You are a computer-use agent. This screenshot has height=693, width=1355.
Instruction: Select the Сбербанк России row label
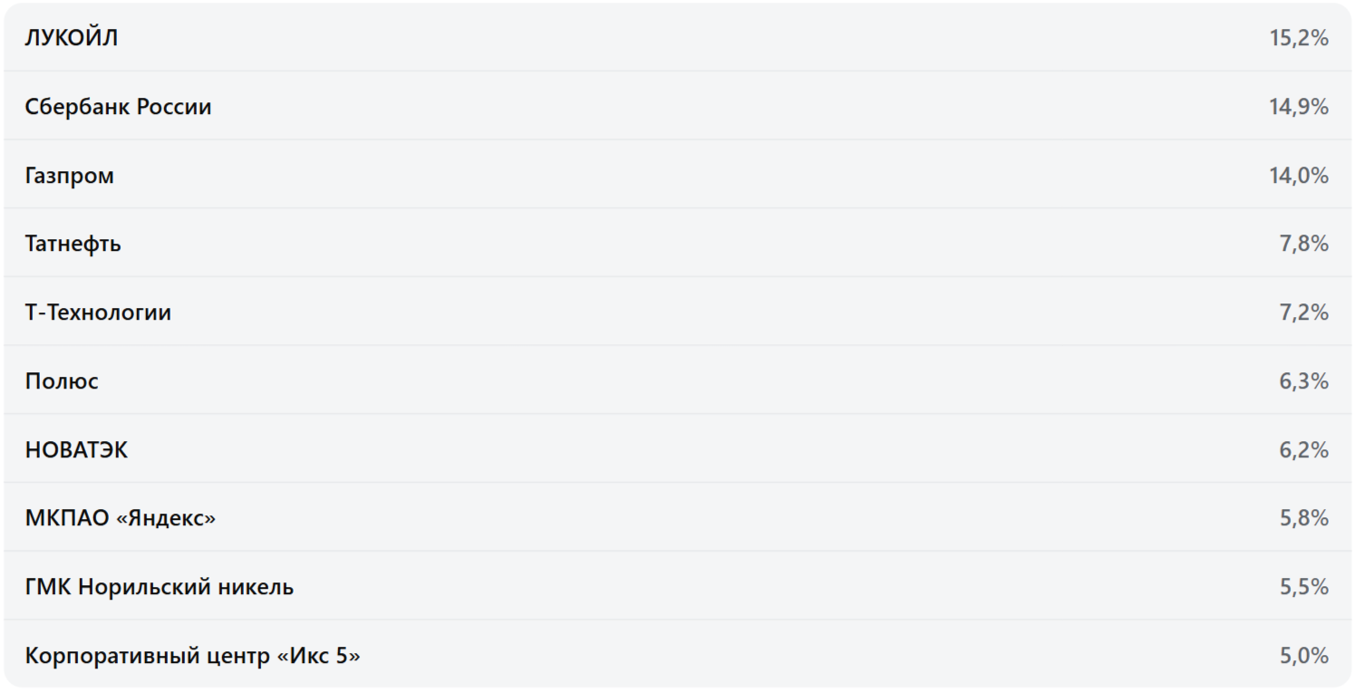click(118, 107)
